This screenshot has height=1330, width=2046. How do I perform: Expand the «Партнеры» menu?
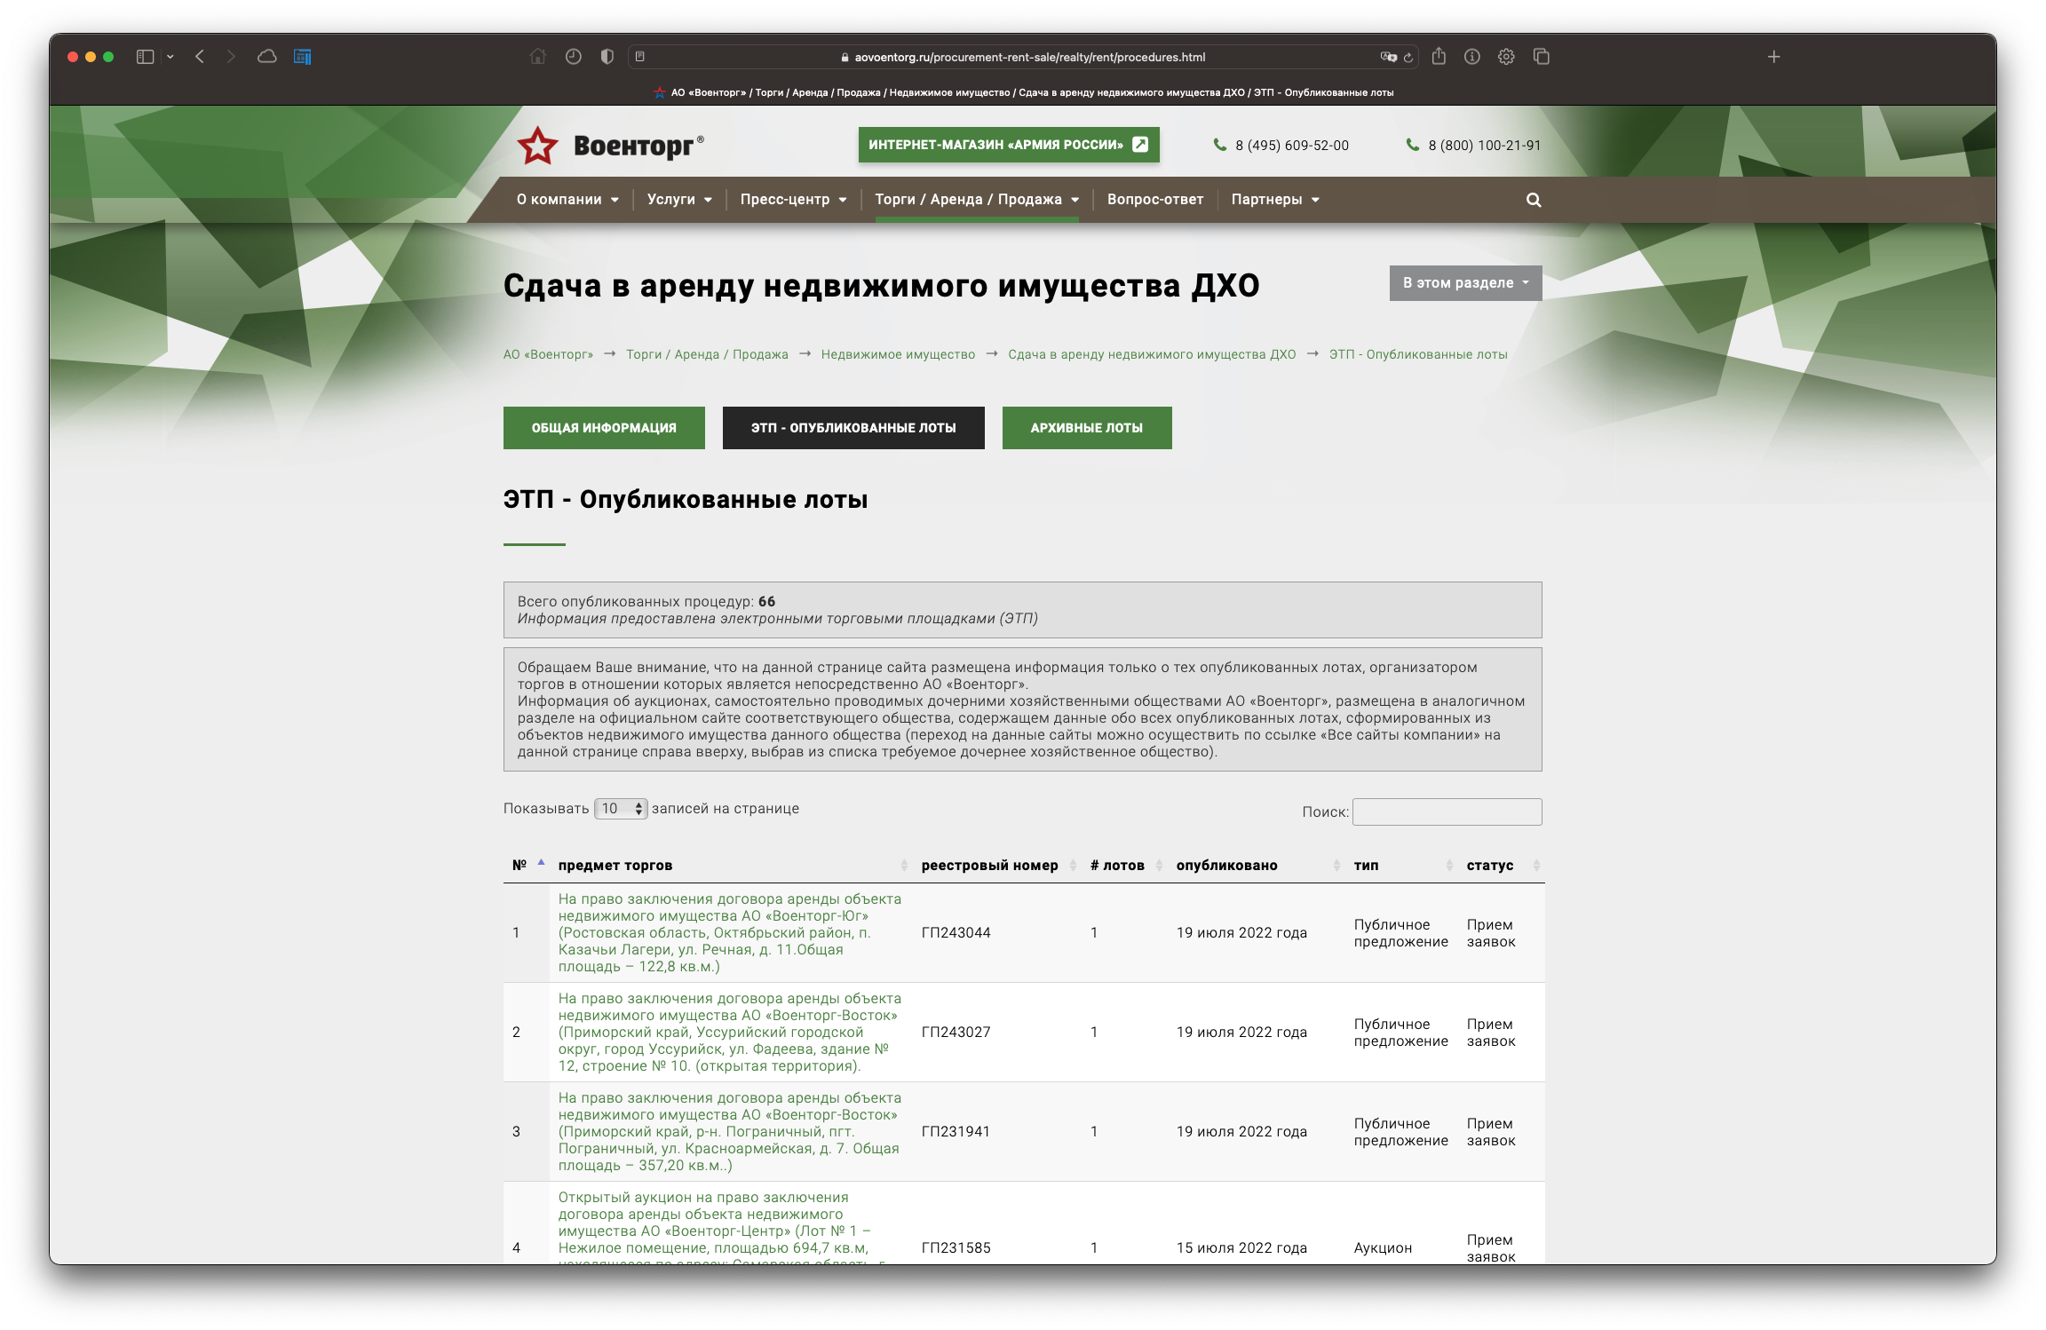tap(1275, 200)
